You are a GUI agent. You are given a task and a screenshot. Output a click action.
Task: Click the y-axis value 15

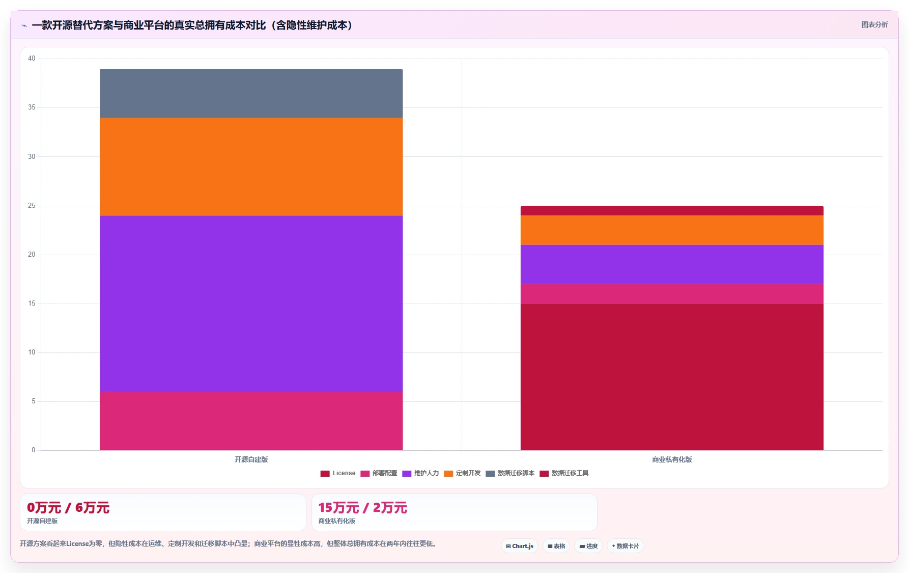(x=32, y=304)
